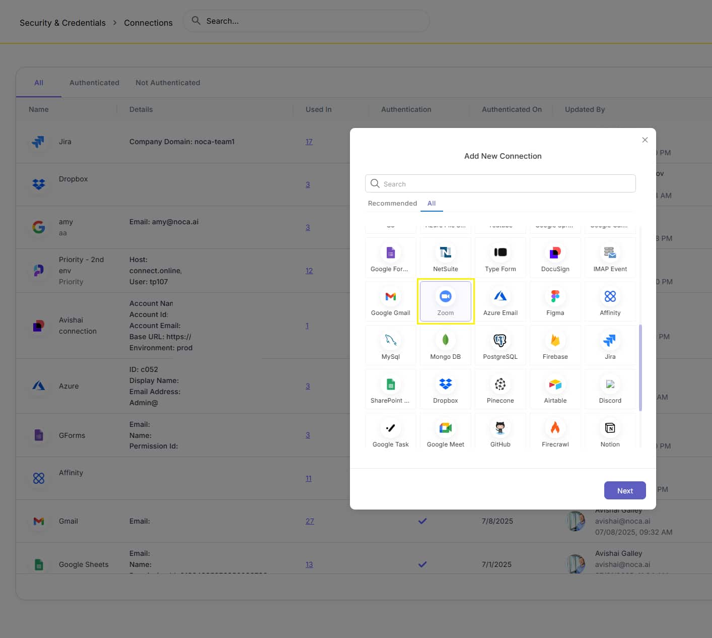The image size is (712, 638).
Task: Select the PostgreSQL connector icon
Action: (500, 341)
